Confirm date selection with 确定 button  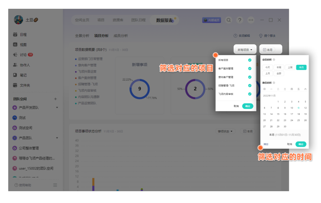click(x=301, y=144)
